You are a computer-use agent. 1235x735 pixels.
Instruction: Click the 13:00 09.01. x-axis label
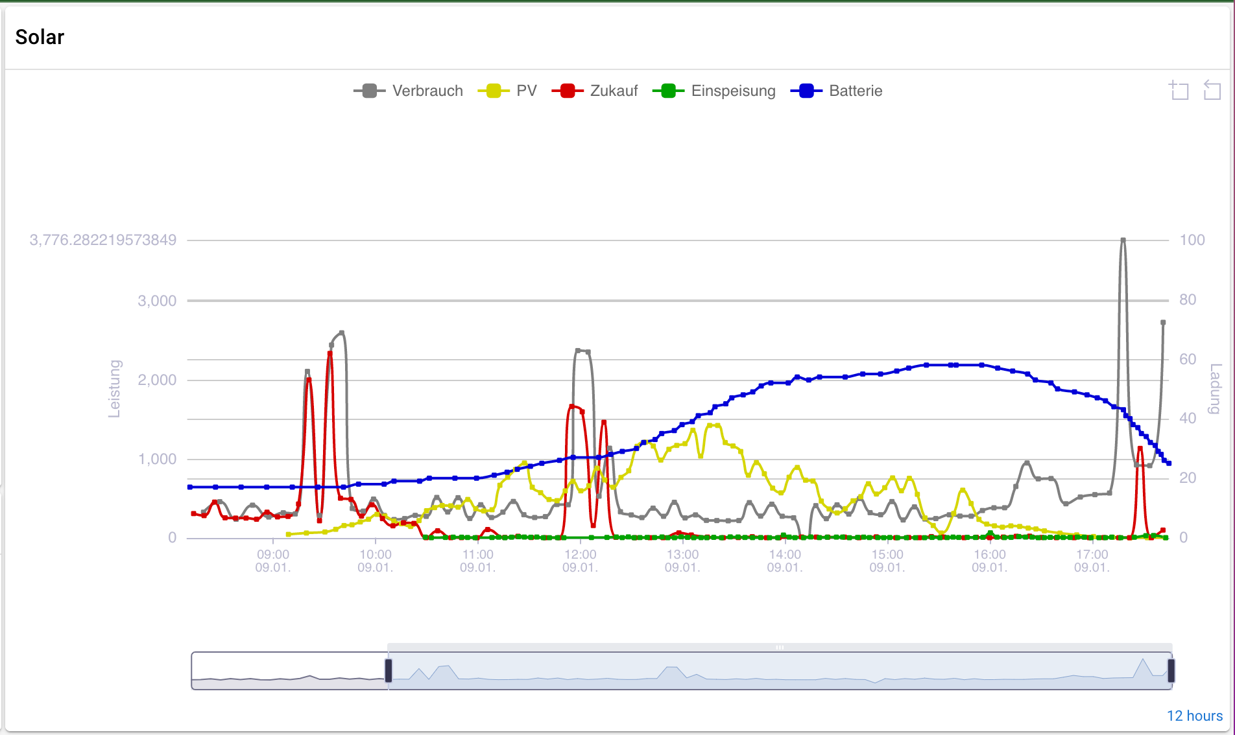[682, 561]
